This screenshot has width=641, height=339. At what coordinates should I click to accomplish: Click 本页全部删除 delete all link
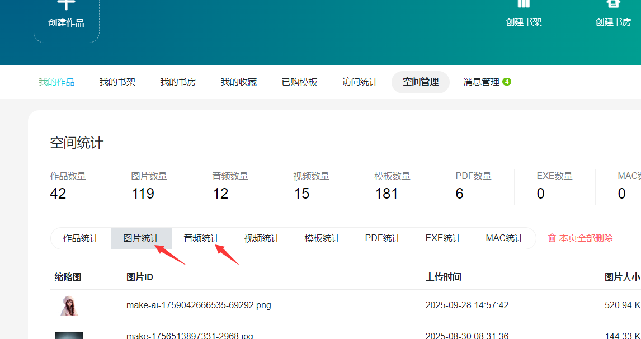coord(586,238)
